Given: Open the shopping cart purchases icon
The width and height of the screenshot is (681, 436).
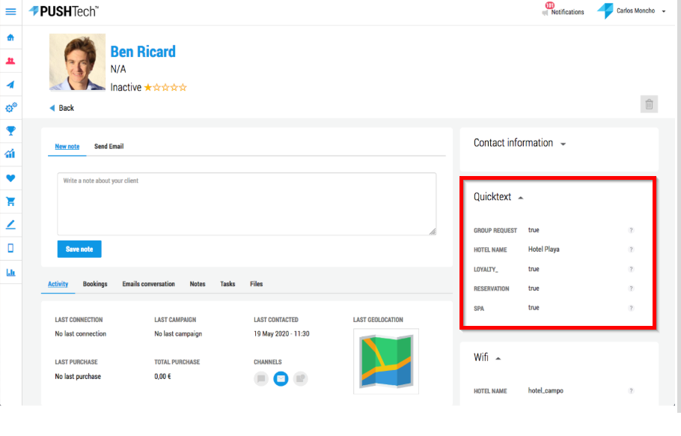Looking at the screenshot, I should pyautogui.click(x=10, y=201).
